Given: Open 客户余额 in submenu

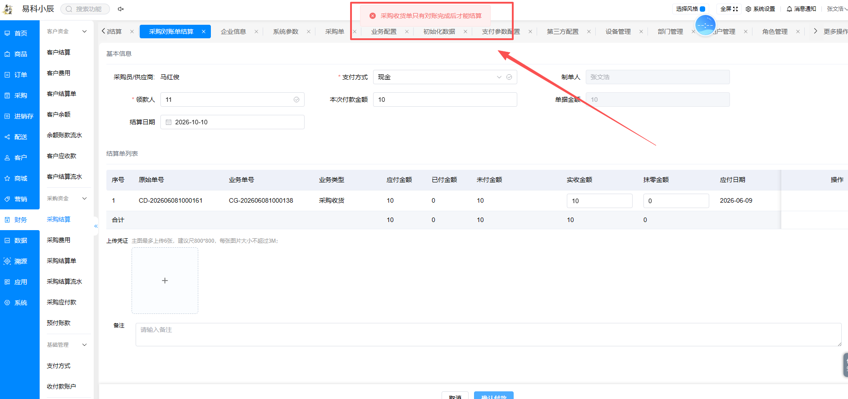Looking at the screenshot, I should click(x=59, y=114).
